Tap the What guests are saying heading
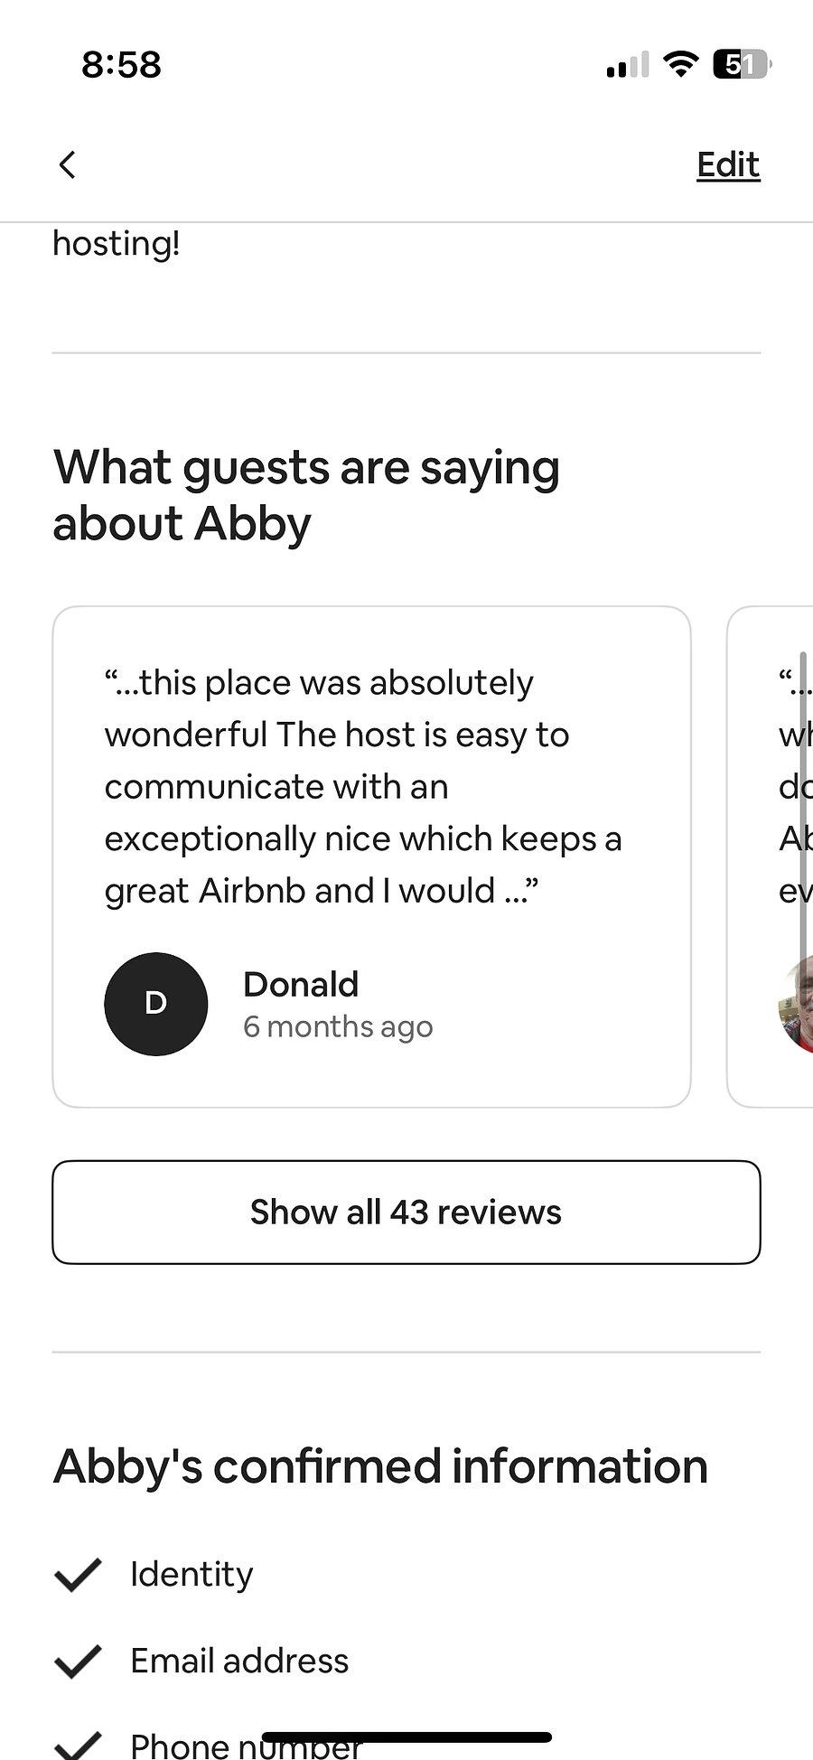This screenshot has height=1760, width=813. pos(306,495)
